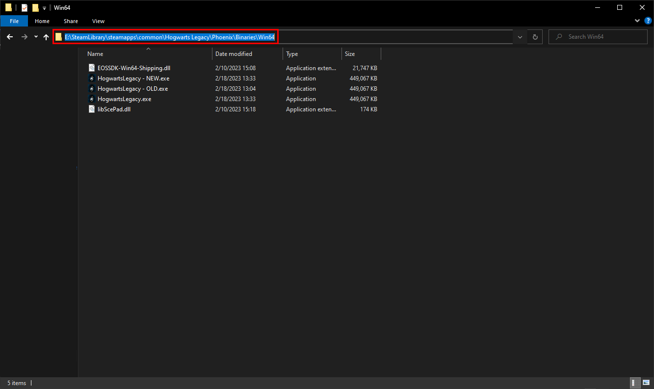Select the HogwartsLegacy - OLD.exe icon
The height and width of the screenshot is (389, 654).
(x=91, y=89)
